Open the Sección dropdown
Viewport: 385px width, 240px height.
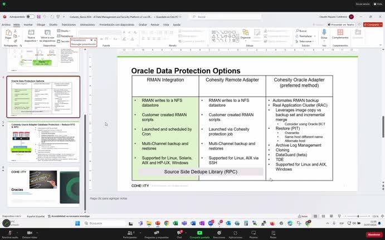click(64, 41)
